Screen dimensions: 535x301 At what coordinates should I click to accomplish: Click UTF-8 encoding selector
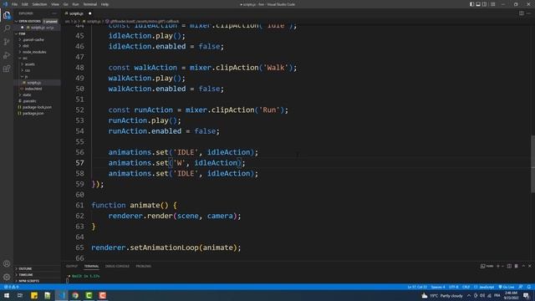click(453, 287)
